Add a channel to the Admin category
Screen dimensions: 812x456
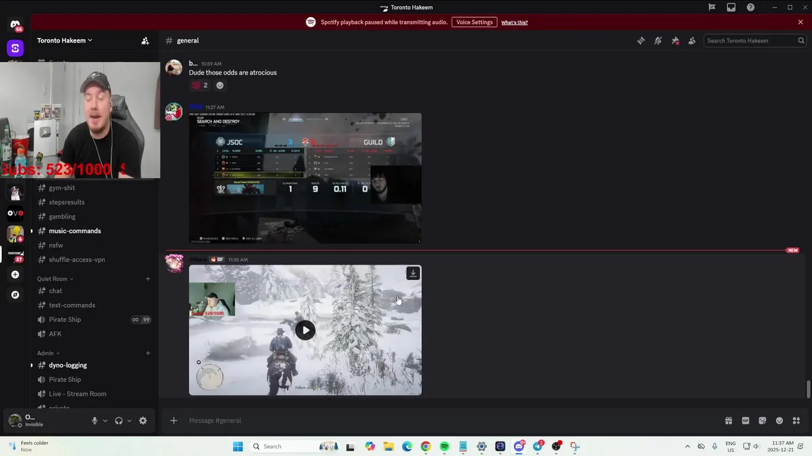click(x=148, y=353)
